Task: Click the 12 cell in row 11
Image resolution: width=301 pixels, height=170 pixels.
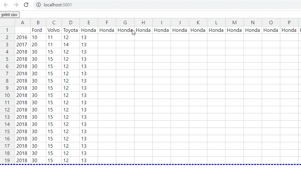Action: click(x=71, y=103)
